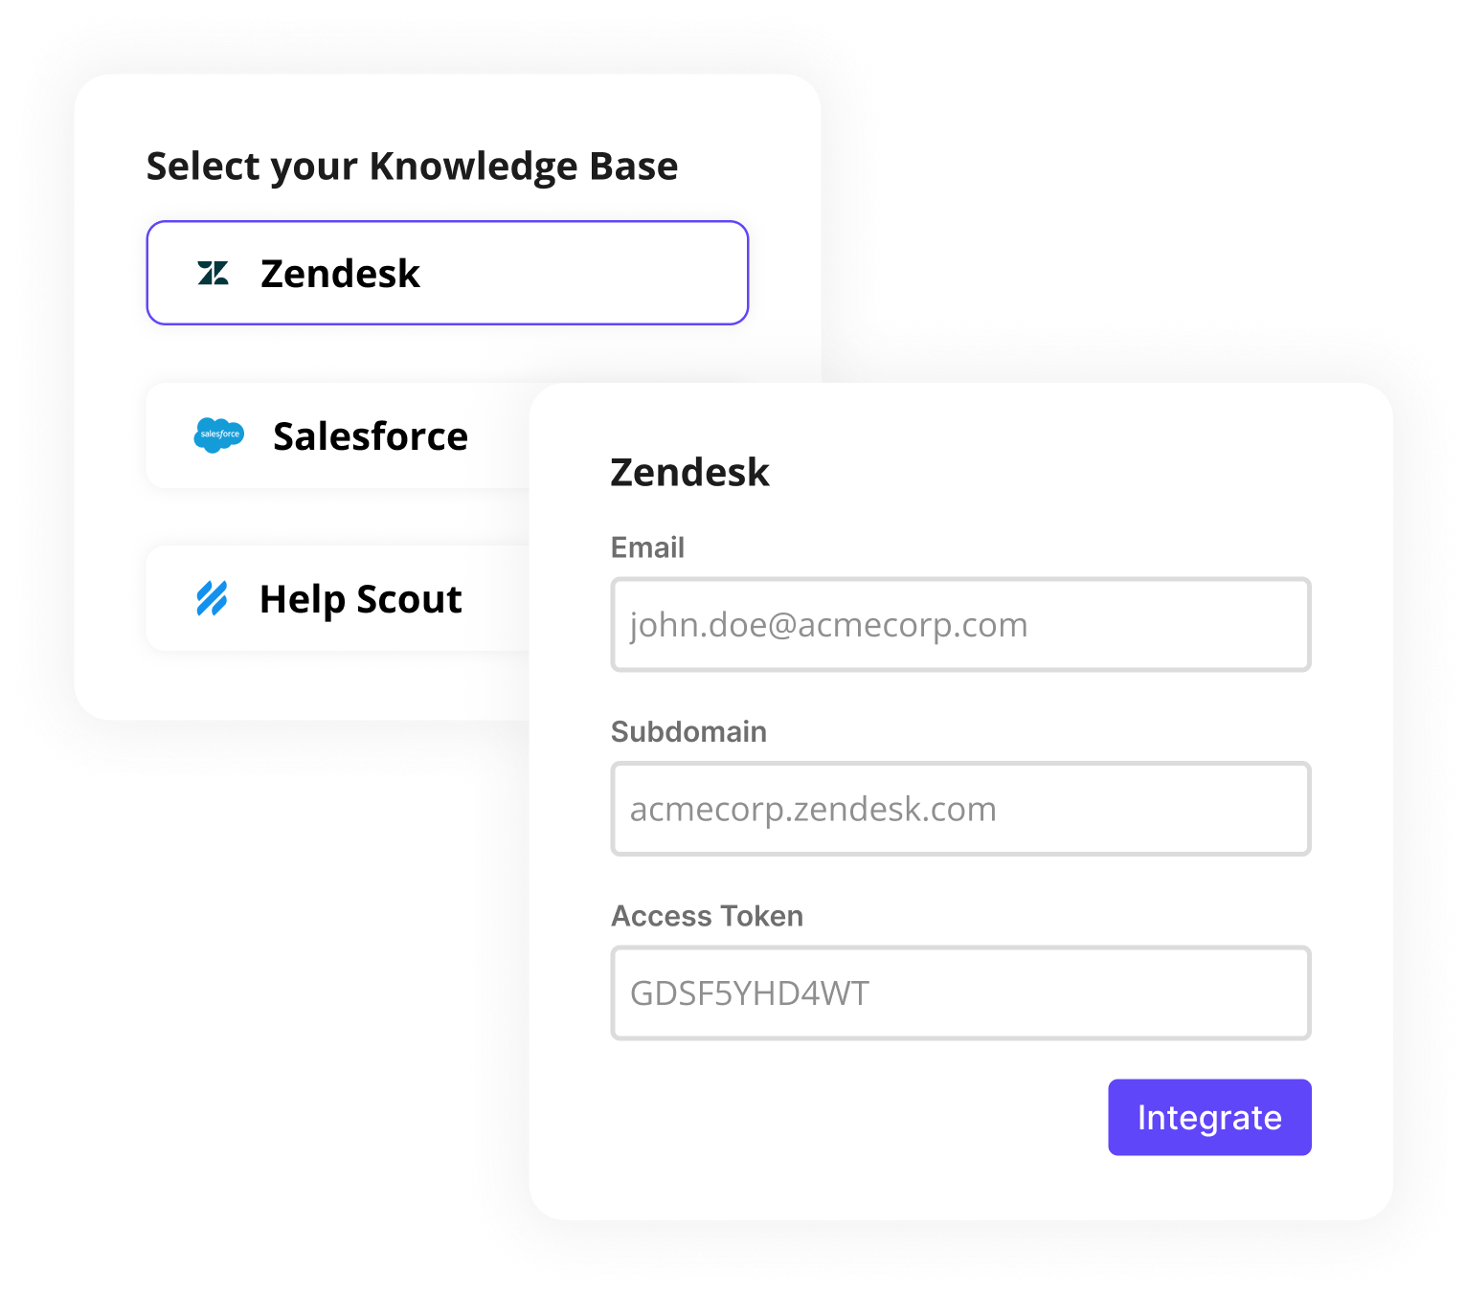The width and height of the screenshot is (1466, 1293).
Task: Click the Help Scout logo icon
Action: tap(212, 599)
